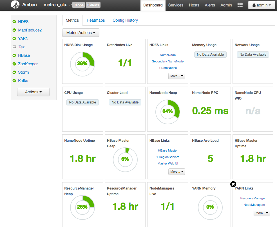The width and height of the screenshot is (277, 230).
Task: Expand the More... dropdown under HDFS Links
Action: (177, 76)
